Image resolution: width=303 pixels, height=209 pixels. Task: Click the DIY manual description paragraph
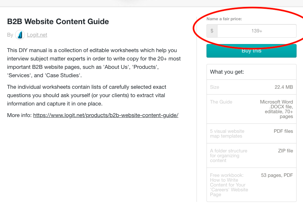point(94,63)
